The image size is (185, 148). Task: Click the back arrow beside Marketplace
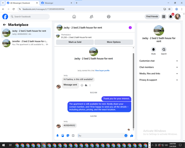tap(4, 25)
